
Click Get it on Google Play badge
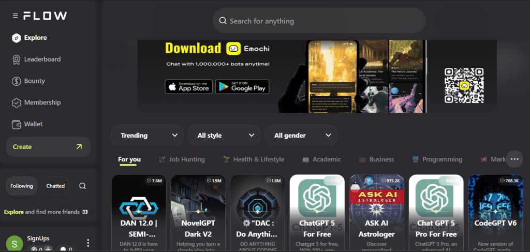(x=242, y=86)
